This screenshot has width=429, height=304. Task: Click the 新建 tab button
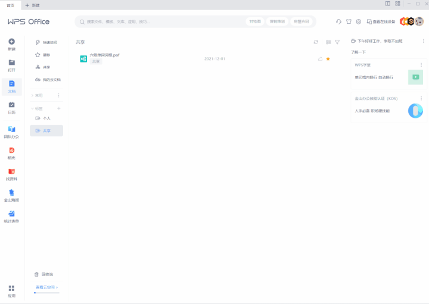[32, 5]
